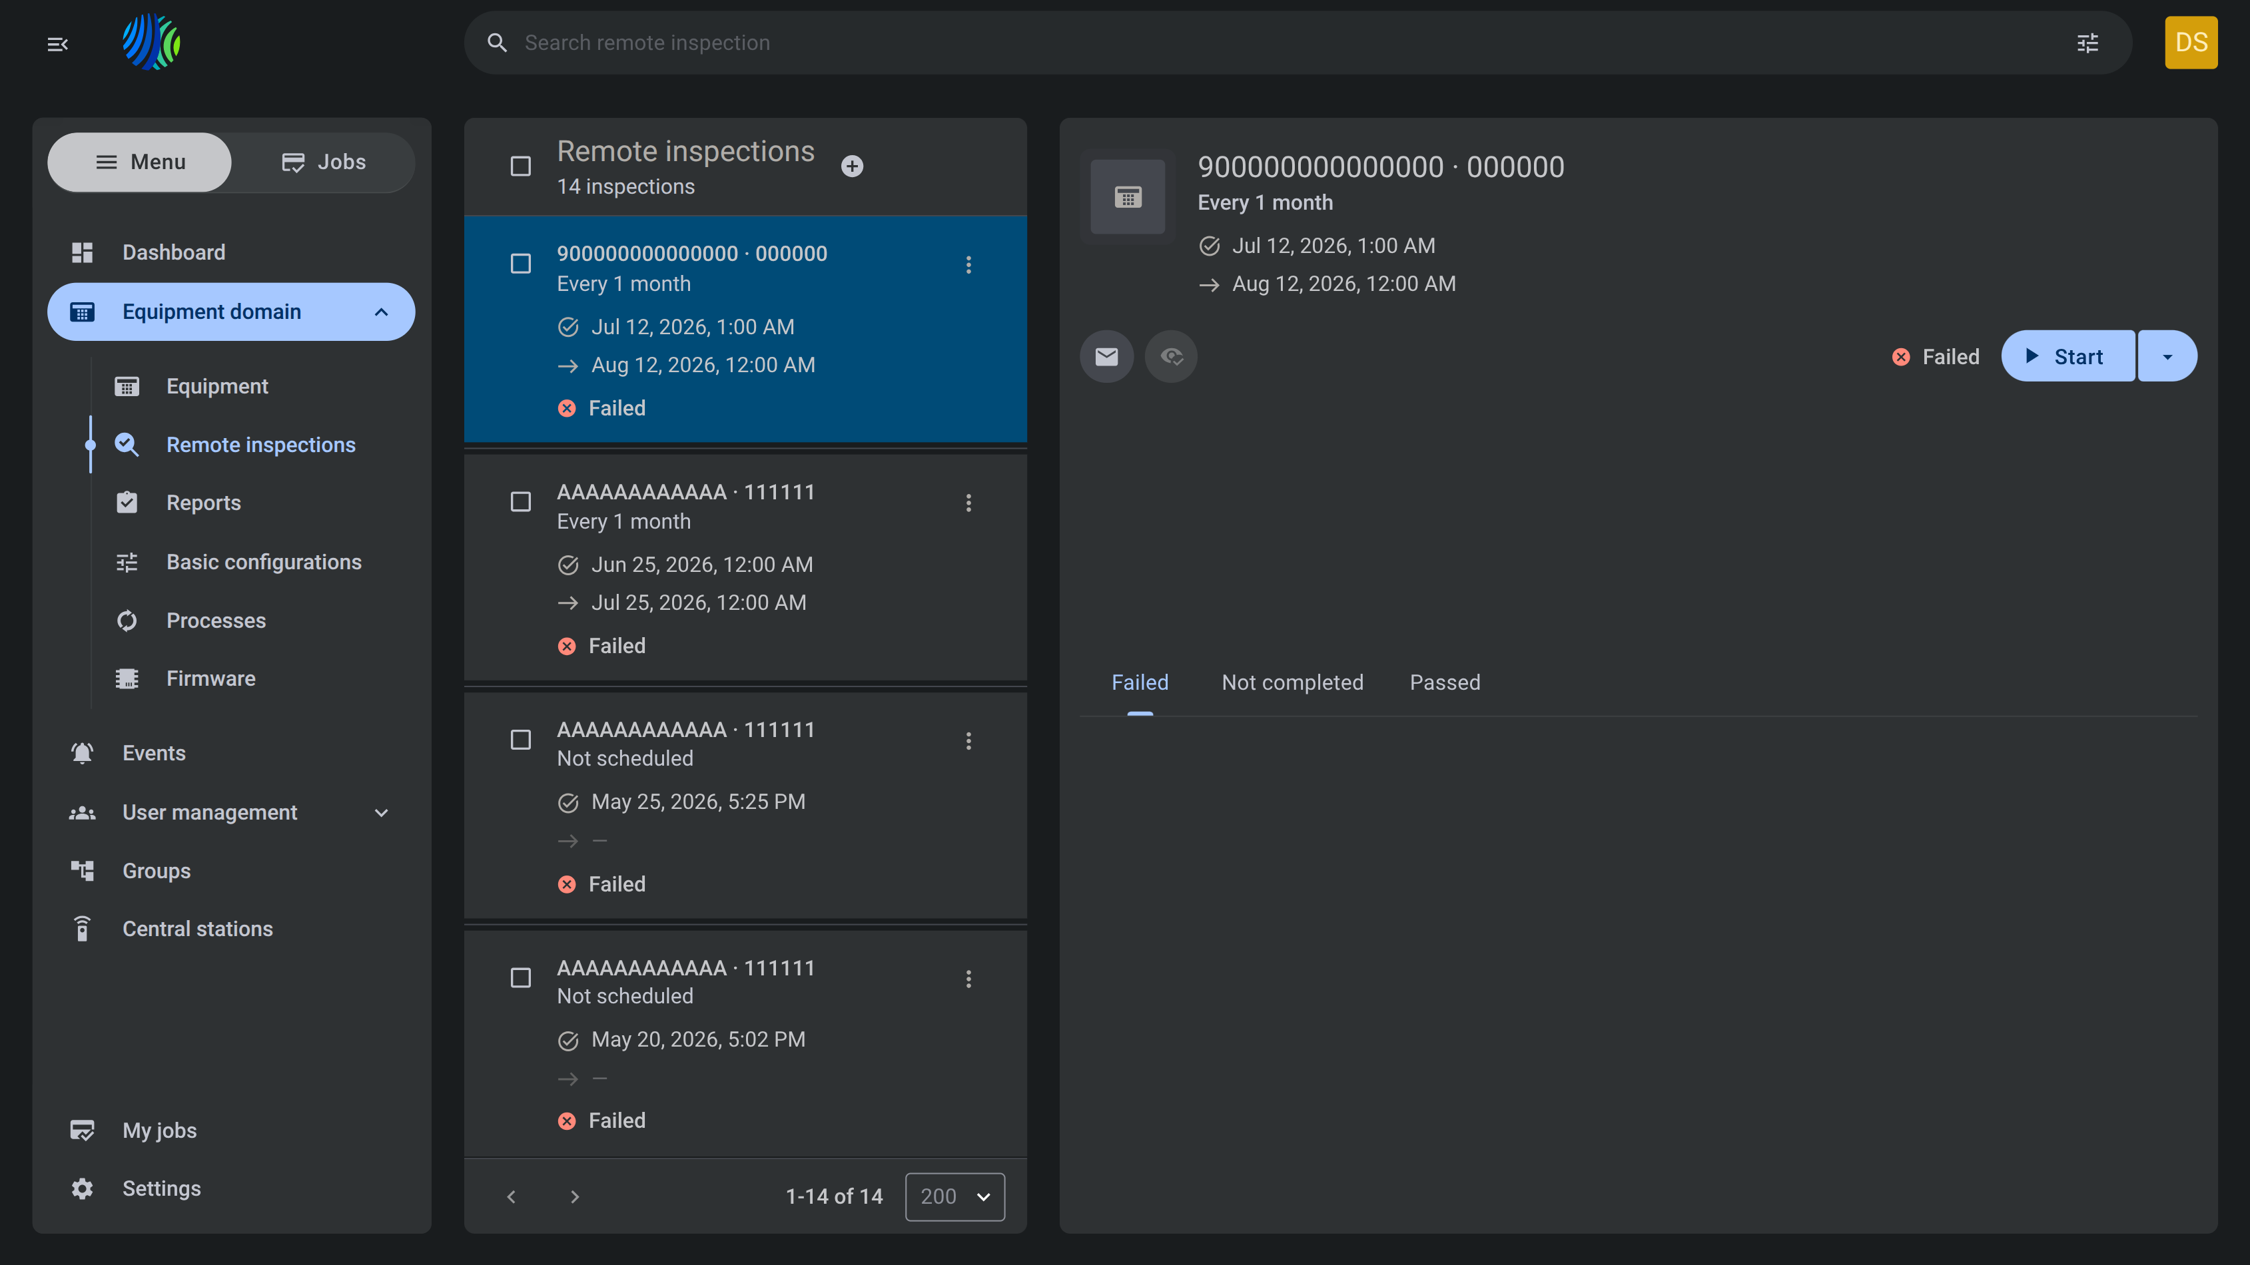The height and width of the screenshot is (1265, 2250).
Task: Collapse the Equipment domain section
Action: click(x=232, y=312)
